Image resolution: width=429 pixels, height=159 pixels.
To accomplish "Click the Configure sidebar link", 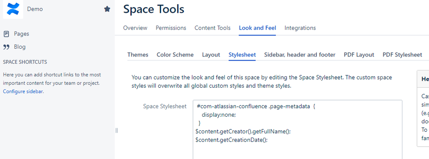I will coord(23,91).
